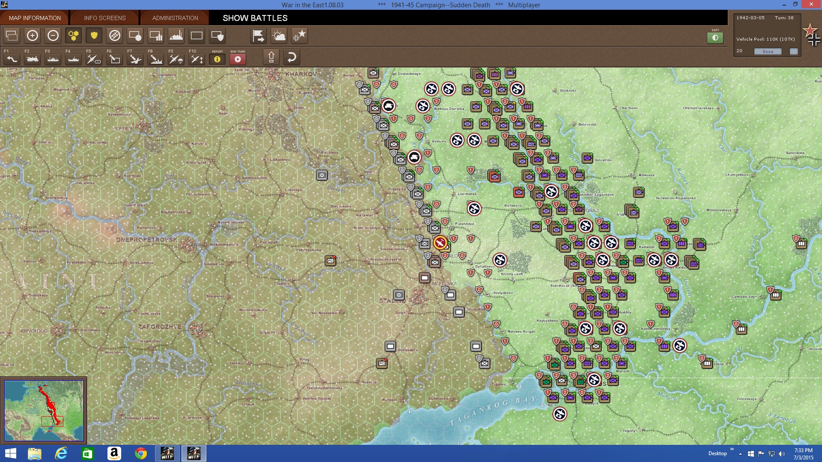Select the Soviet counter near Voloshino

pyautogui.click(x=587, y=158)
